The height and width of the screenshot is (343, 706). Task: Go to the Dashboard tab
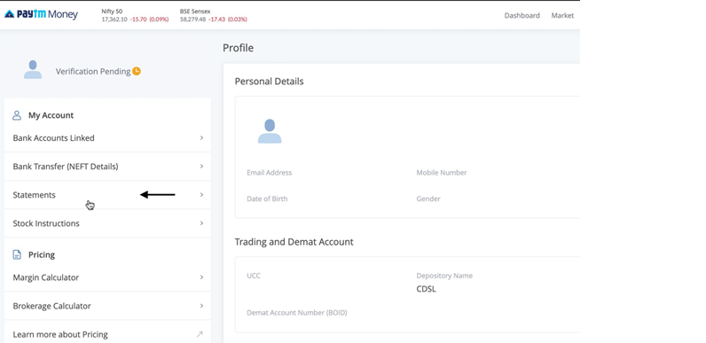click(522, 15)
